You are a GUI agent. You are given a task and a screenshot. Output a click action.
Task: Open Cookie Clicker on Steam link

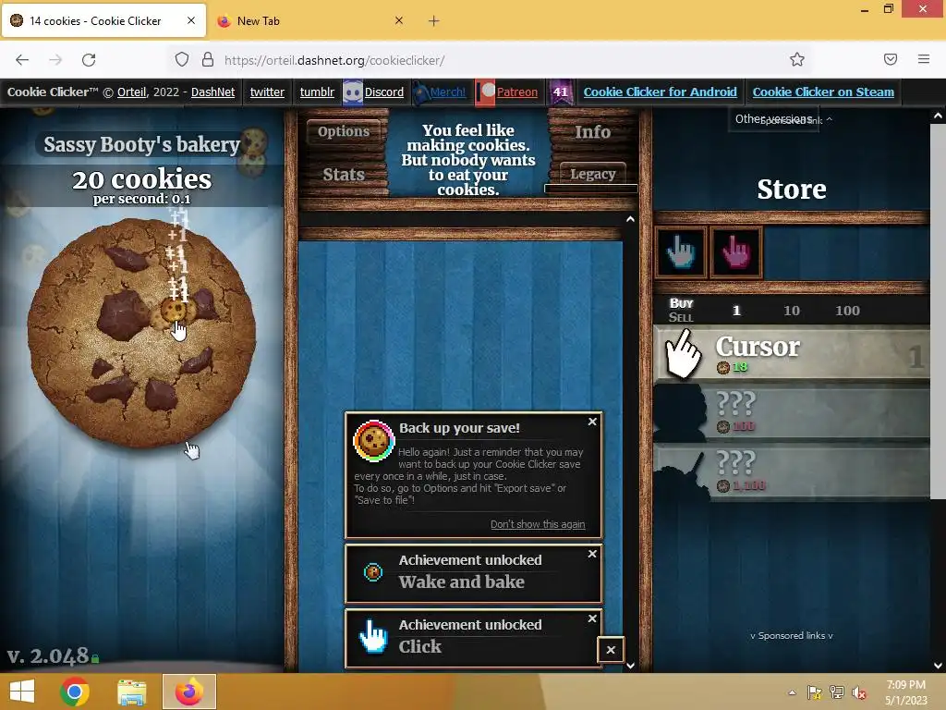[823, 92]
